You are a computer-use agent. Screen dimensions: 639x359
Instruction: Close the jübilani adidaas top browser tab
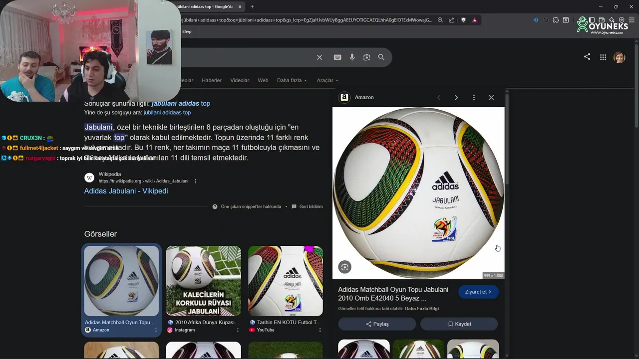click(x=240, y=6)
